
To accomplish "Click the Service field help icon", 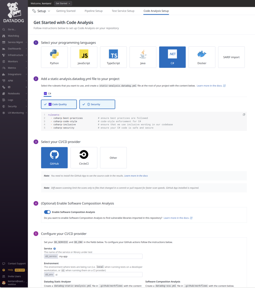I will point(54,249).
